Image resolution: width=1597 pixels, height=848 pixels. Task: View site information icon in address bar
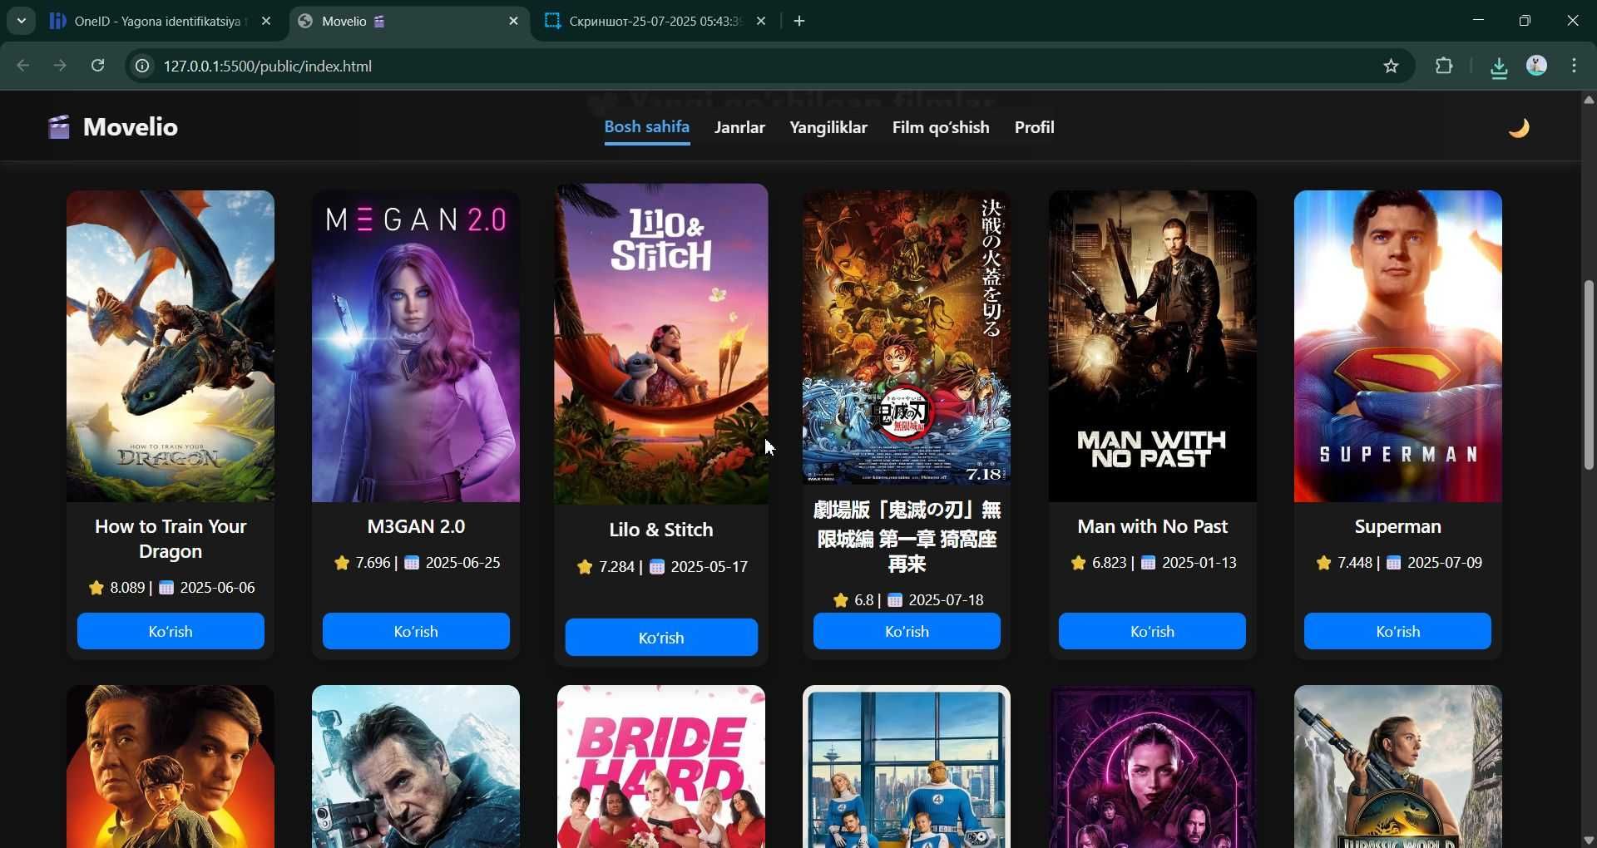tap(143, 66)
